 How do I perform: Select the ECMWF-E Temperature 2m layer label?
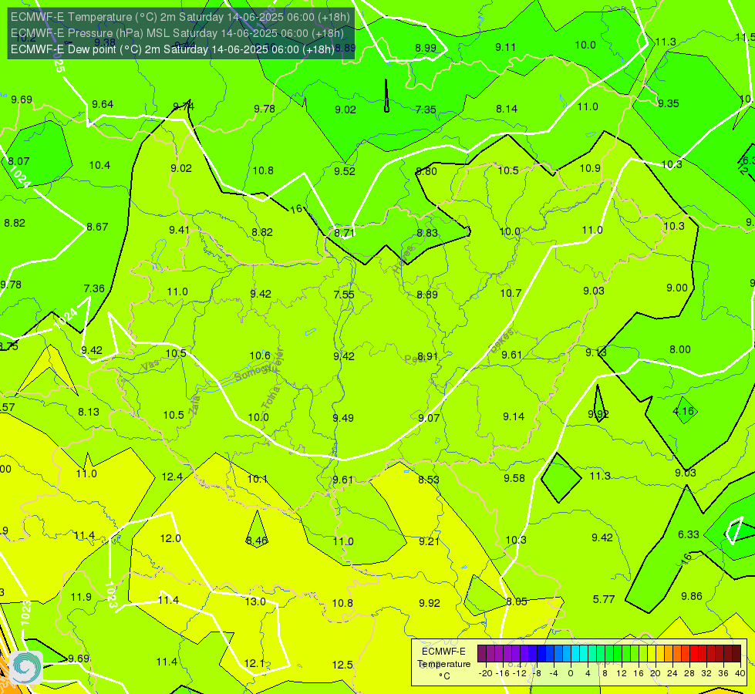coord(180,17)
